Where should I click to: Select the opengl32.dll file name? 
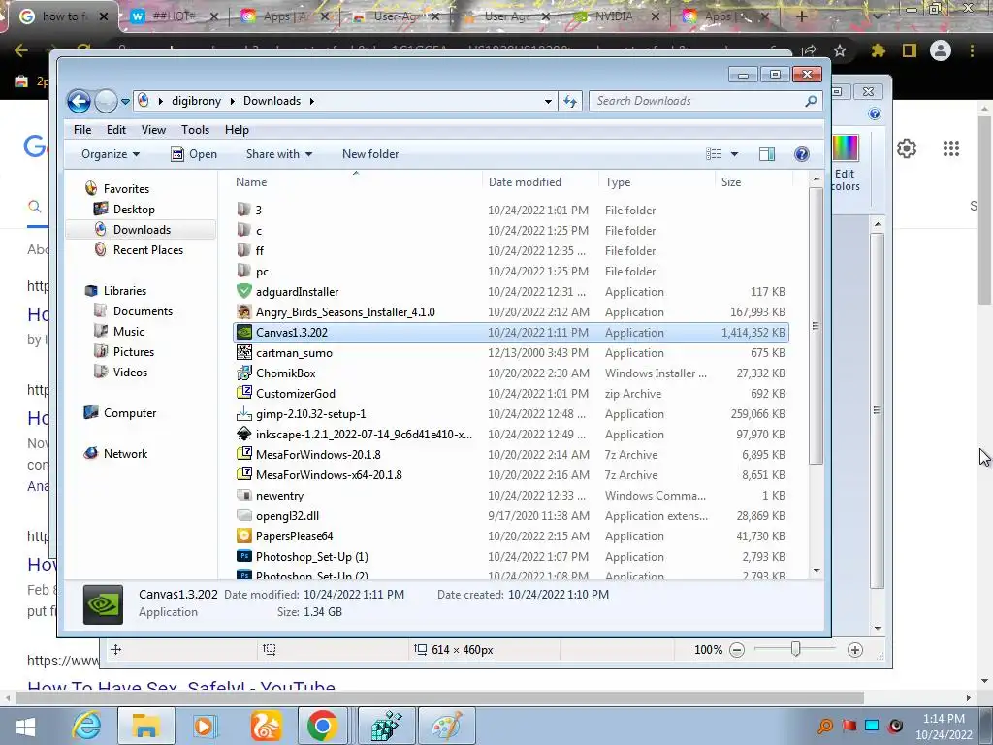[x=287, y=516]
